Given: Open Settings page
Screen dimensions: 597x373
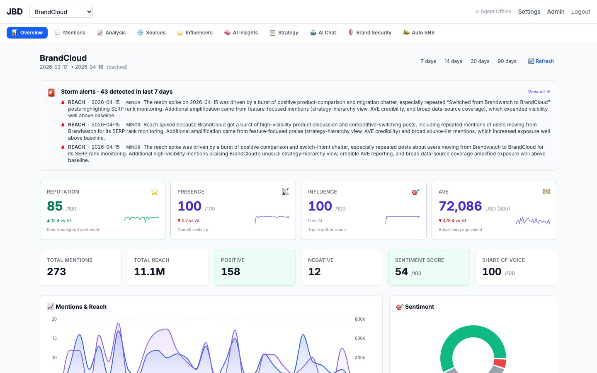Looking at the screenshot, I should pos(529,12).
